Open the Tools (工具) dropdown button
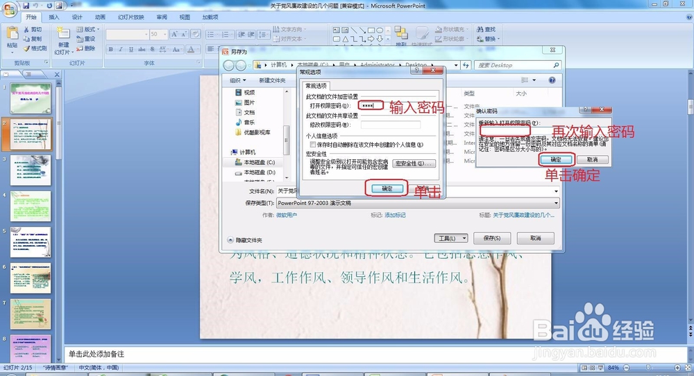694x376 pixels. pos(450,238)
